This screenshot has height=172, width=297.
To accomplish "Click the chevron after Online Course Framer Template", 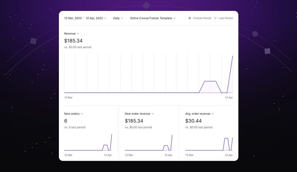I will [174, 18].
